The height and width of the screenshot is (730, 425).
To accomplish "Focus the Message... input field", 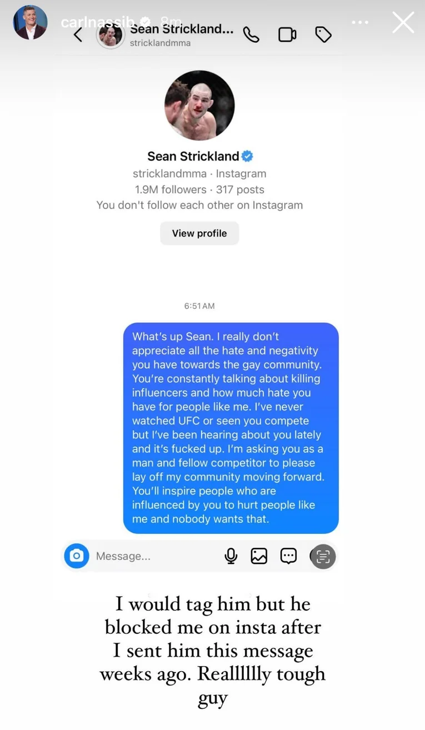I will coord(150,556).
